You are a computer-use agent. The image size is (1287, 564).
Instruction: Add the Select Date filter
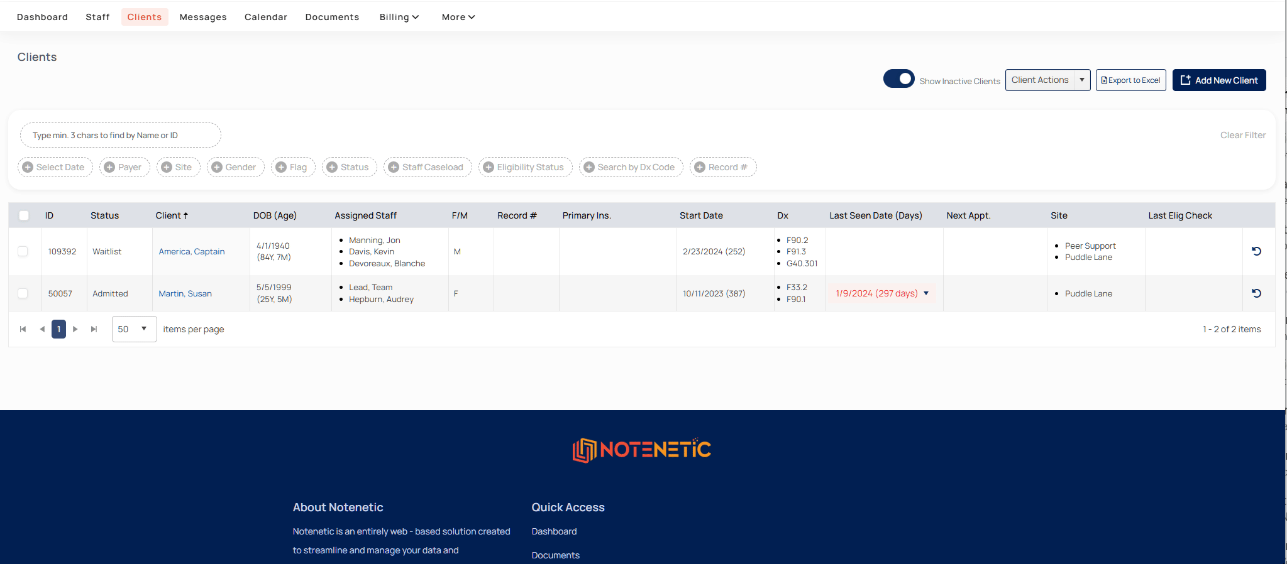tap(55, 167)
